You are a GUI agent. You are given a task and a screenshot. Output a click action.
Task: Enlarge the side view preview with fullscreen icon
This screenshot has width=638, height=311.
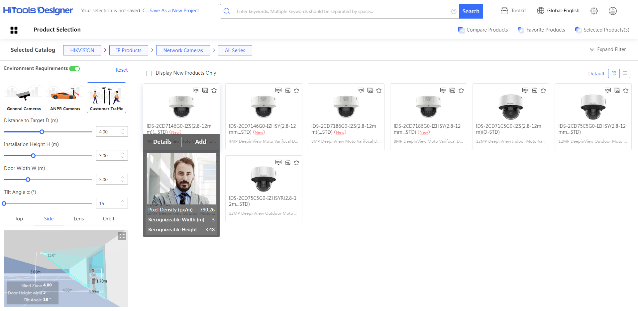pos(122,236)
